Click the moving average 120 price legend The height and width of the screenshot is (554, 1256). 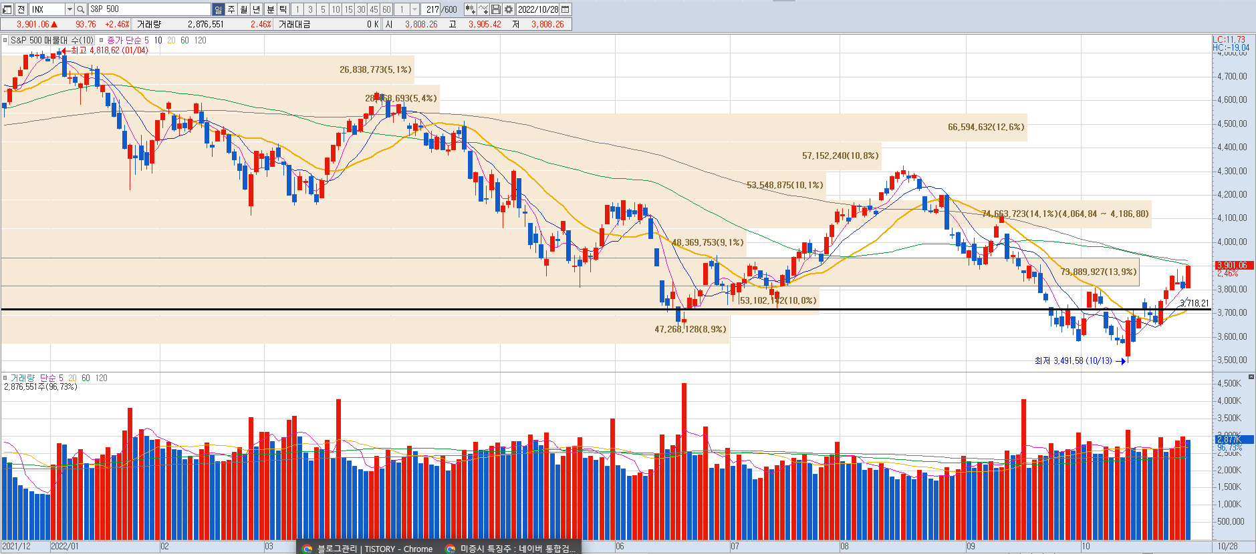pyautogui.click(x=200, y=40)
